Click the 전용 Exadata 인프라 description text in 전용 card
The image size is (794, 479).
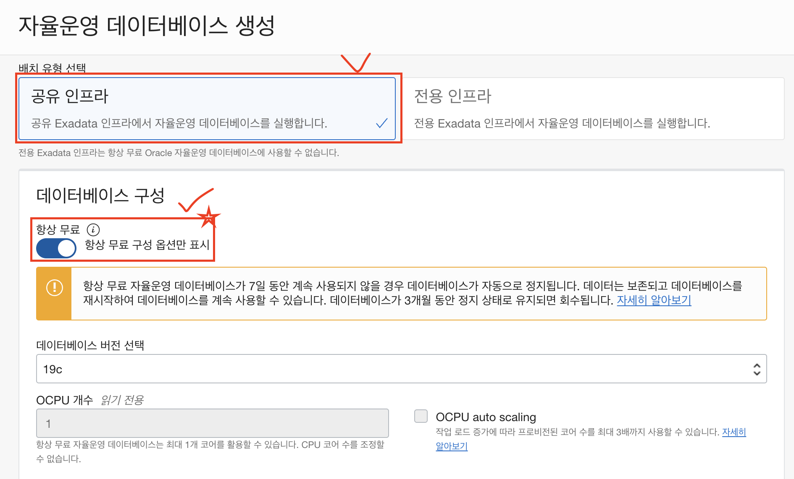(x=562, y=123)
